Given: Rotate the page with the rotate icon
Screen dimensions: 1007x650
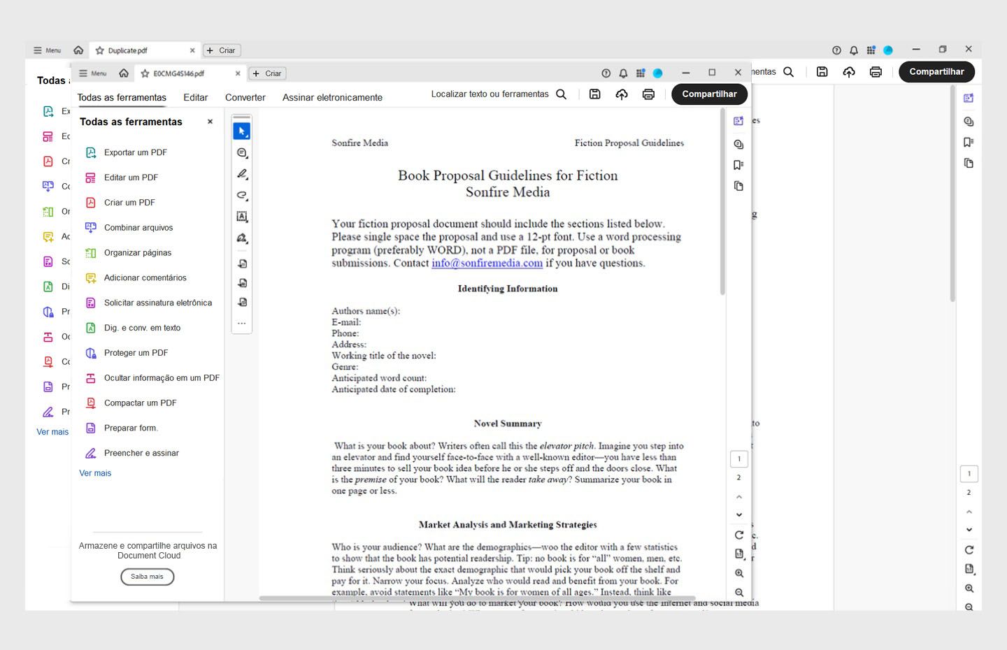Looking at the screenshot, I should point(738,535).
